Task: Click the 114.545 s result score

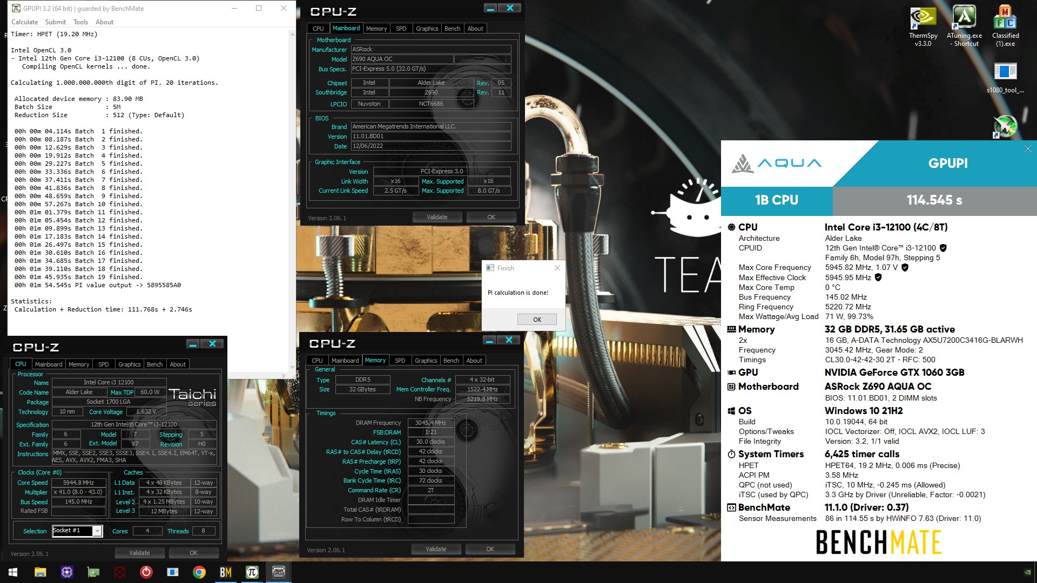Action: [934, 200]
